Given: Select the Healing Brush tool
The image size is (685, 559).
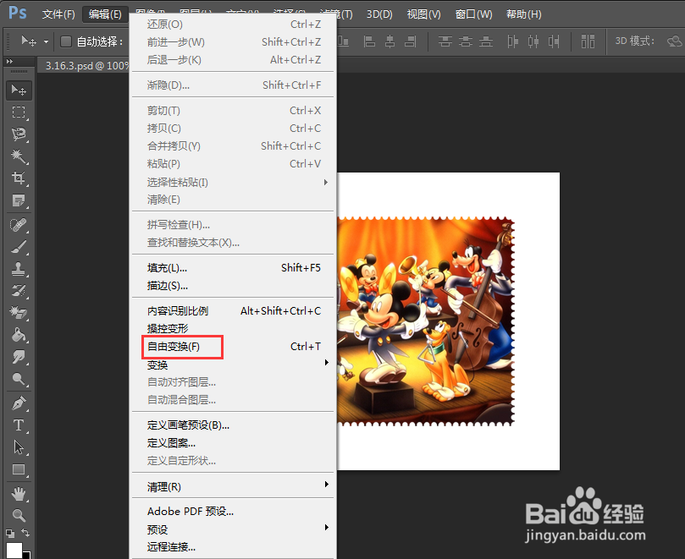Looking at the screenshot, I should [x=19, y=225].
